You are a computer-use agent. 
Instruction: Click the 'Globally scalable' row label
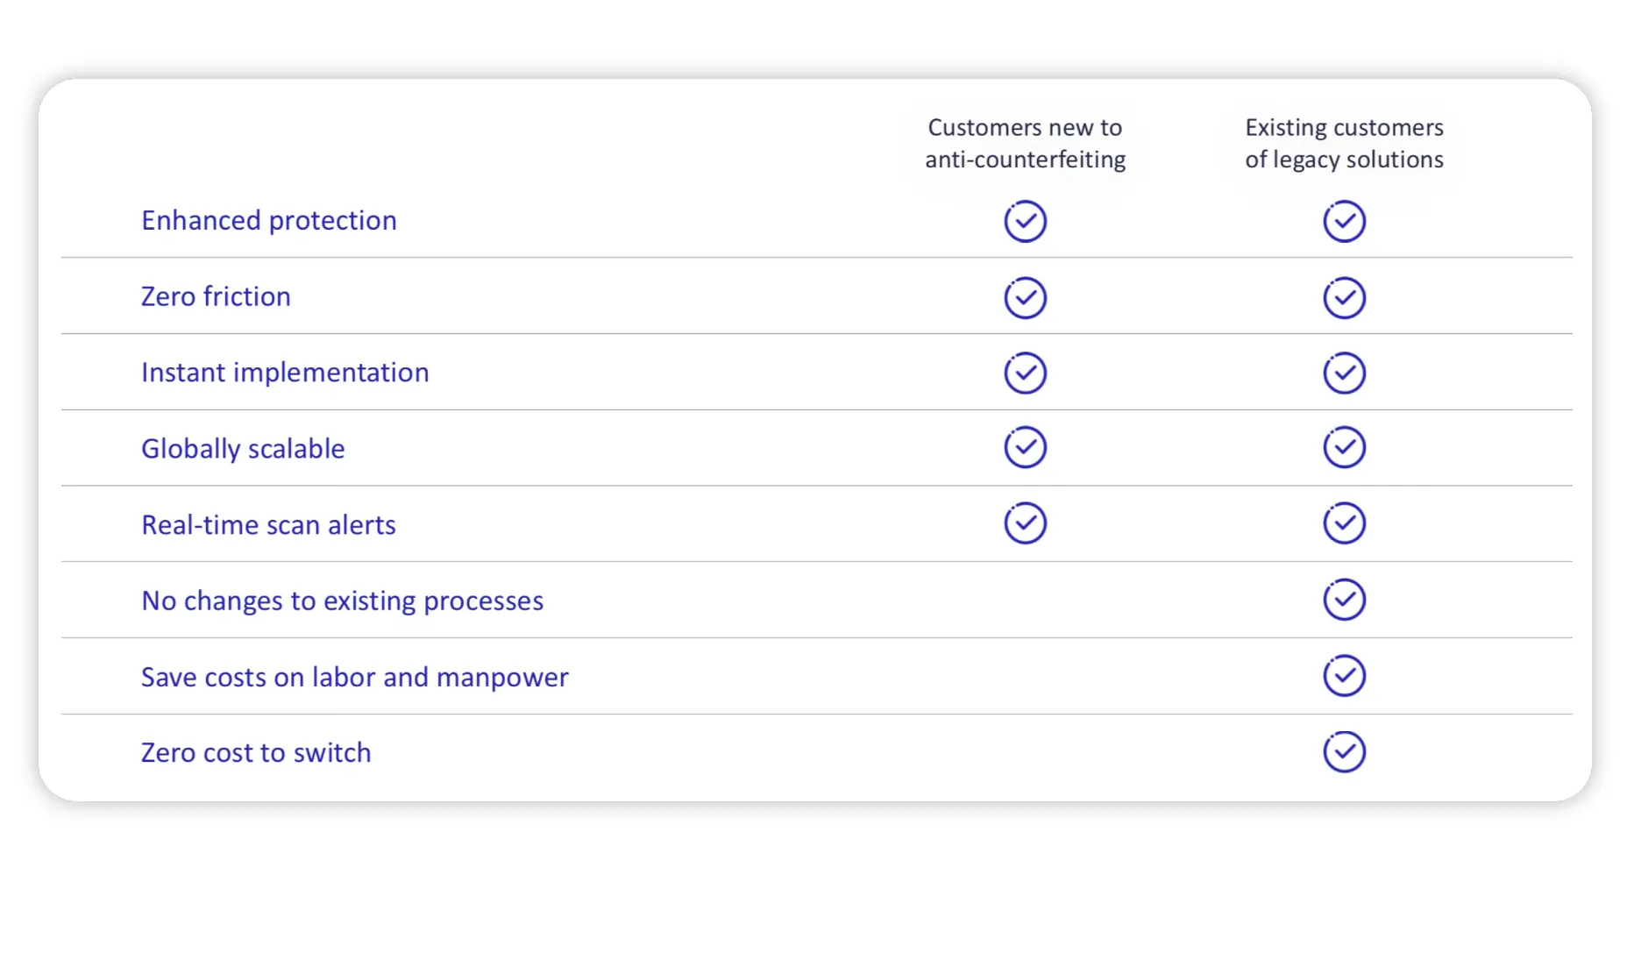click(x=243, y=449)
